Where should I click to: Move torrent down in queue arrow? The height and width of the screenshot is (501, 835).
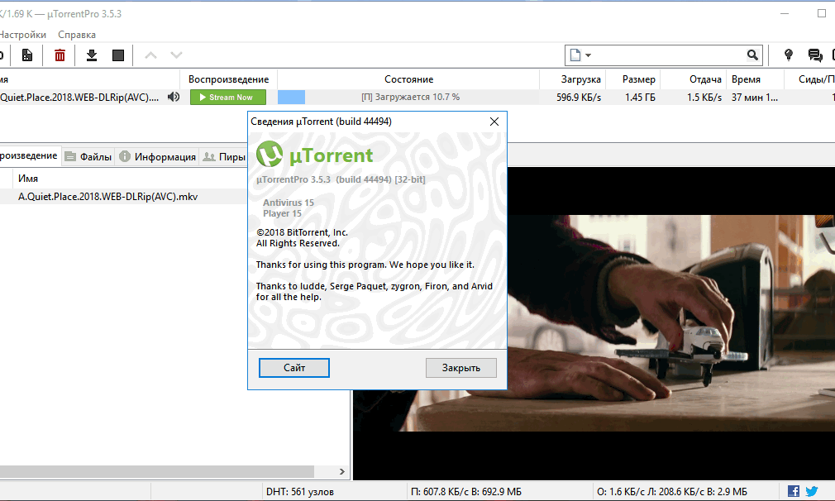pos(176,55)
